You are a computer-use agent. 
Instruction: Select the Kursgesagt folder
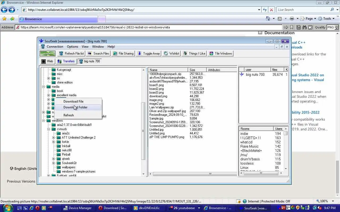tap(64, 70)
